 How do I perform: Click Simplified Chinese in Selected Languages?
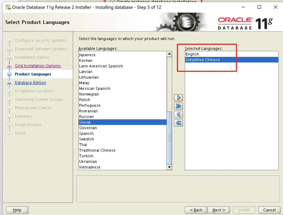coord(232,60)
